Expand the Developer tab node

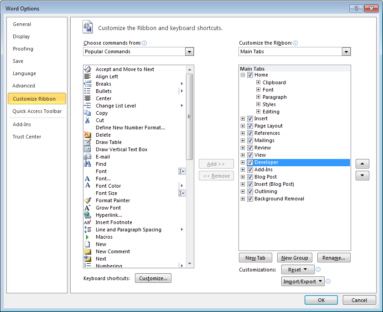pyautogui.click(x=243, y=163)
